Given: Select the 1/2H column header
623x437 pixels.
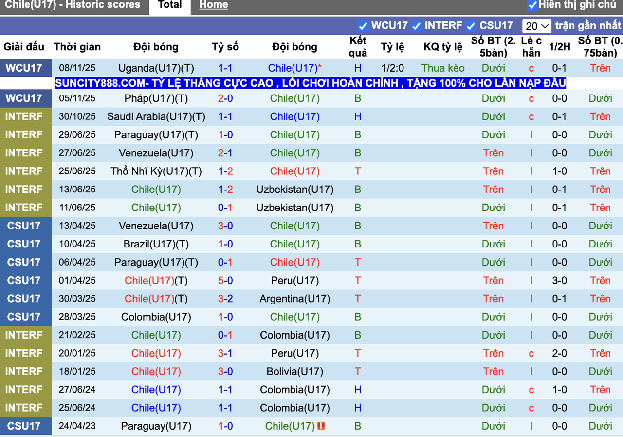Looking at the screenshot, I should click(559, 47).
